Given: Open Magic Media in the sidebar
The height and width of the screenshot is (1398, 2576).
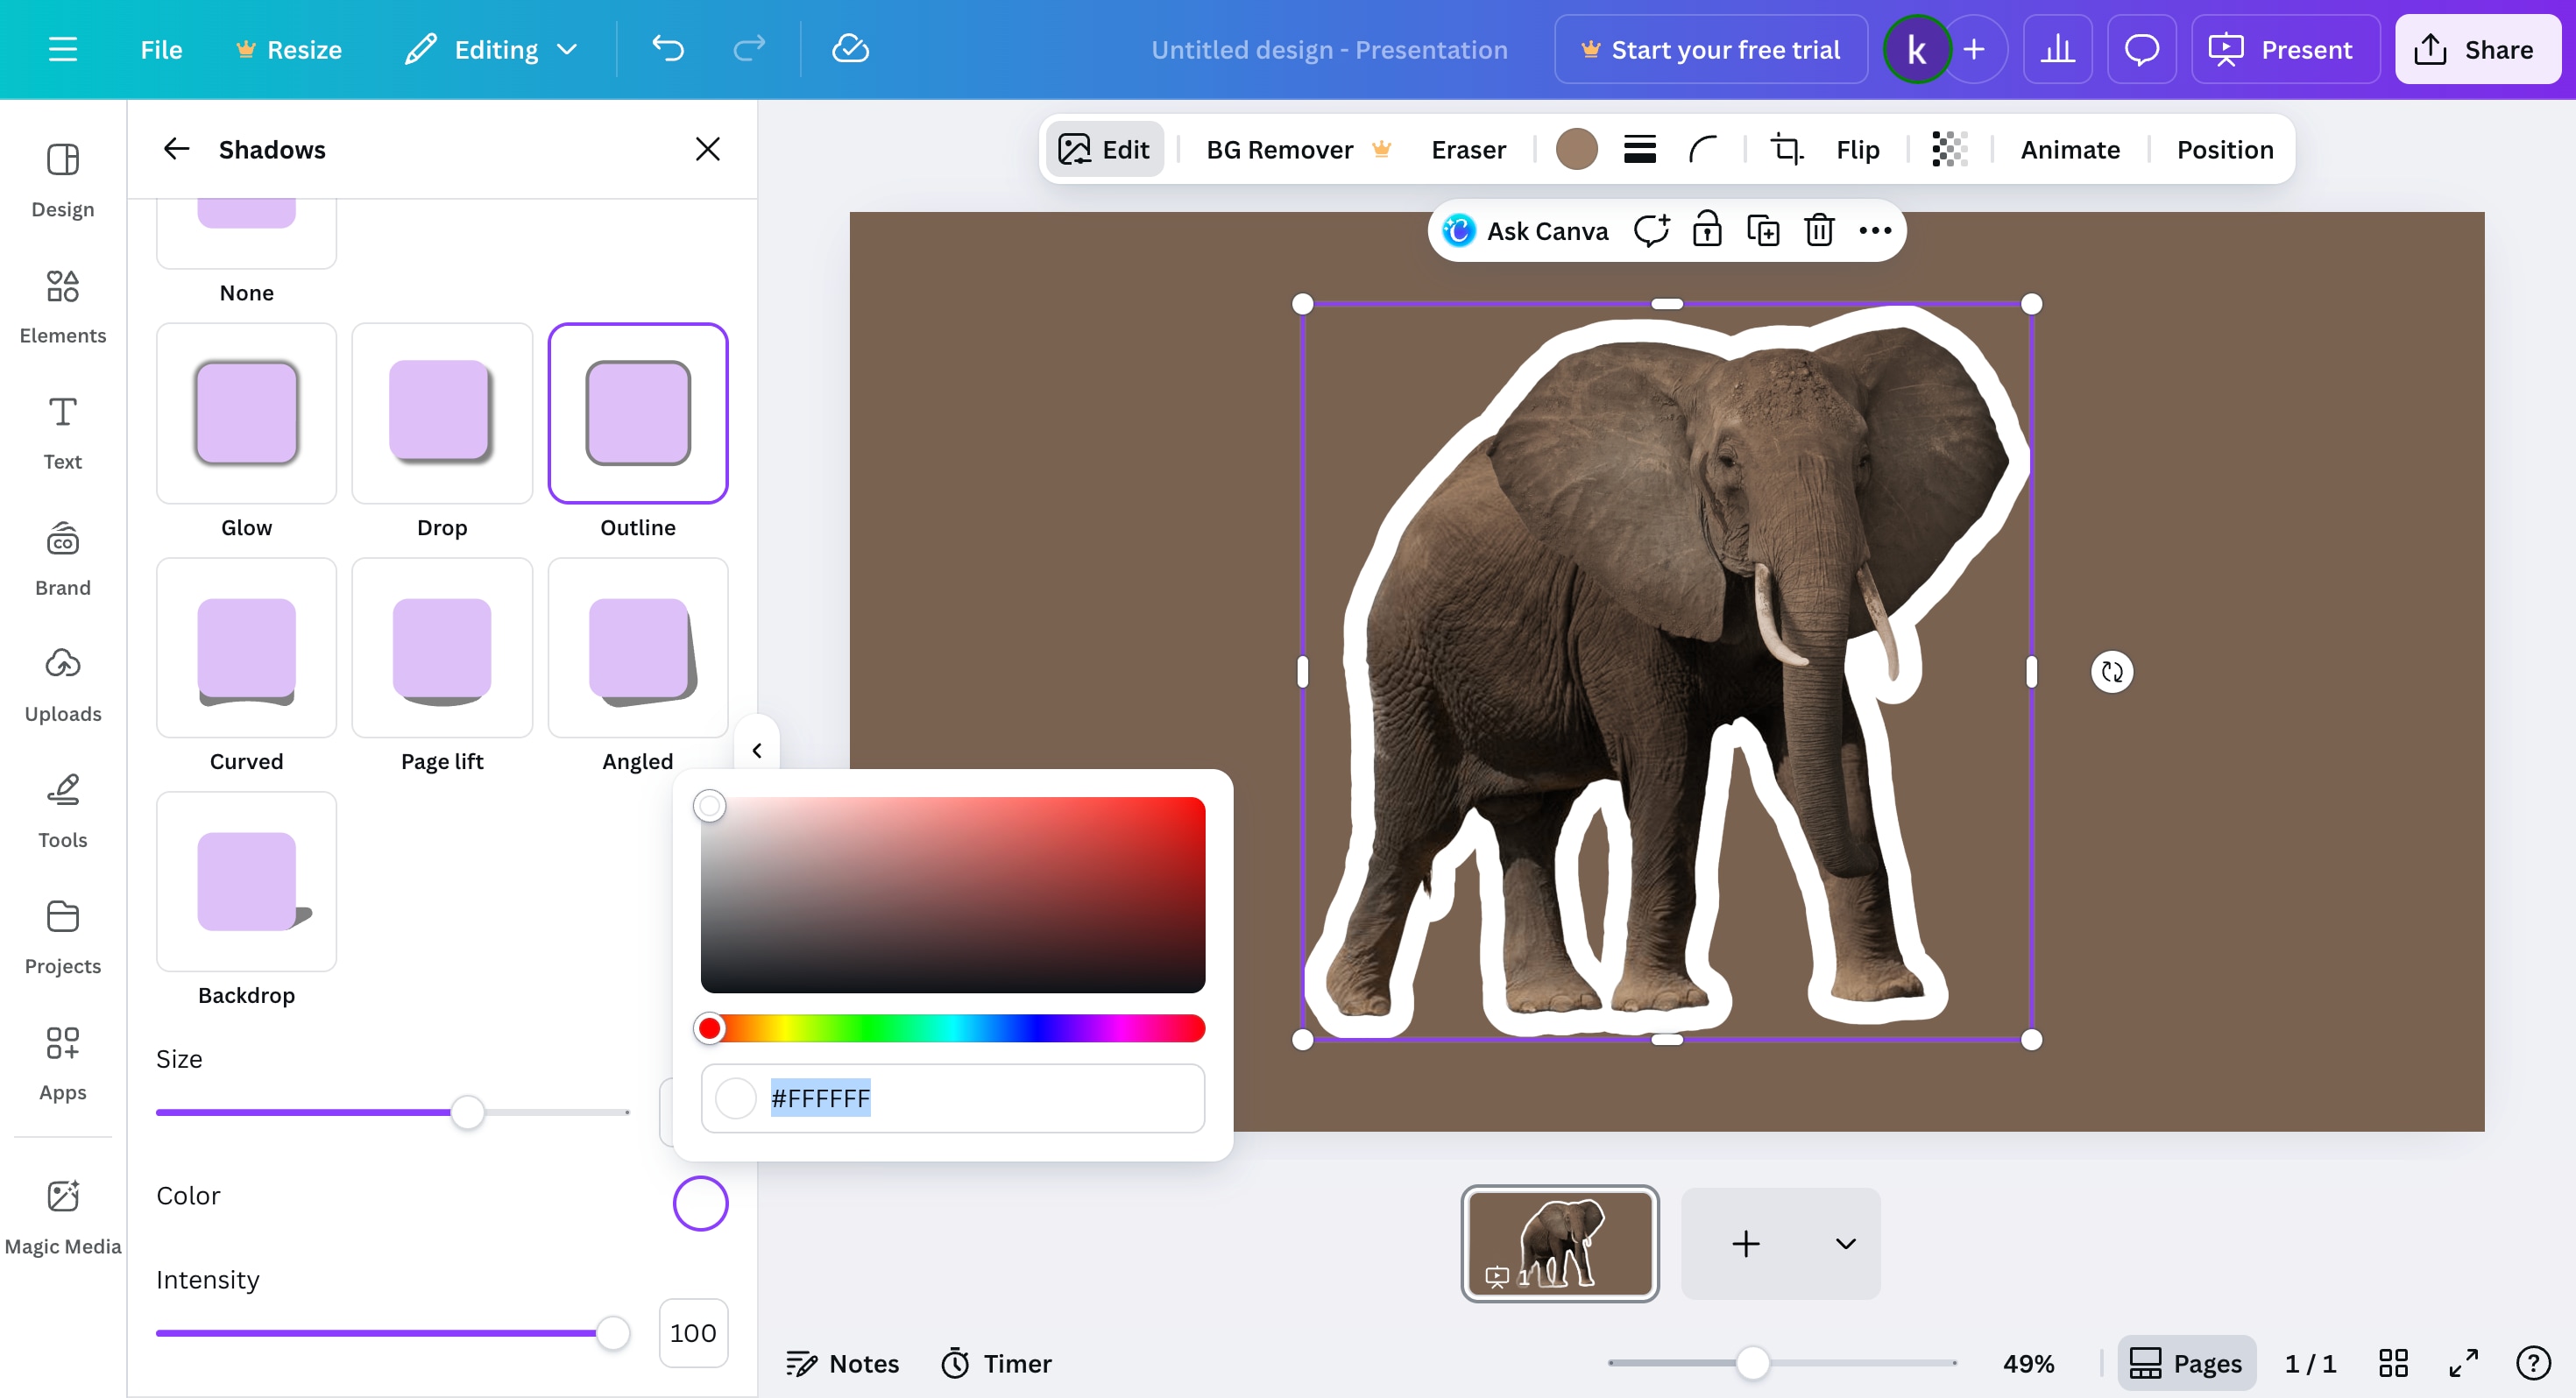Looking at the screenshot, I should click(x=62, y=1214).
